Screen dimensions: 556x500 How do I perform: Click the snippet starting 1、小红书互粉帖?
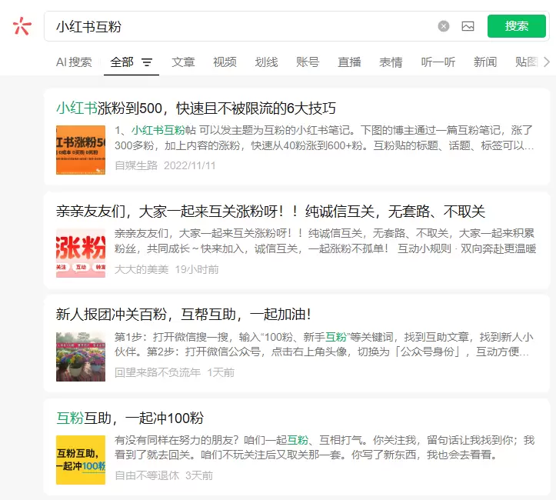coord(324,138)
